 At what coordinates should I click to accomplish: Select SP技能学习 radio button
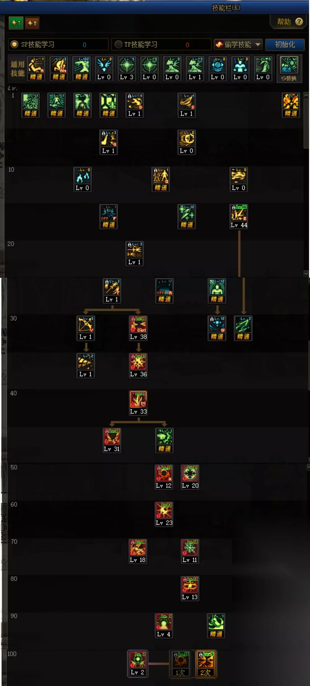tap(14, 44)
